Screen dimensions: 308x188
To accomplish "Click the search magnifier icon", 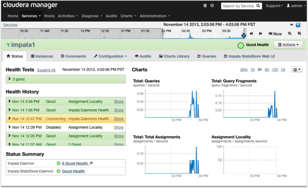I will coord(258,6).
